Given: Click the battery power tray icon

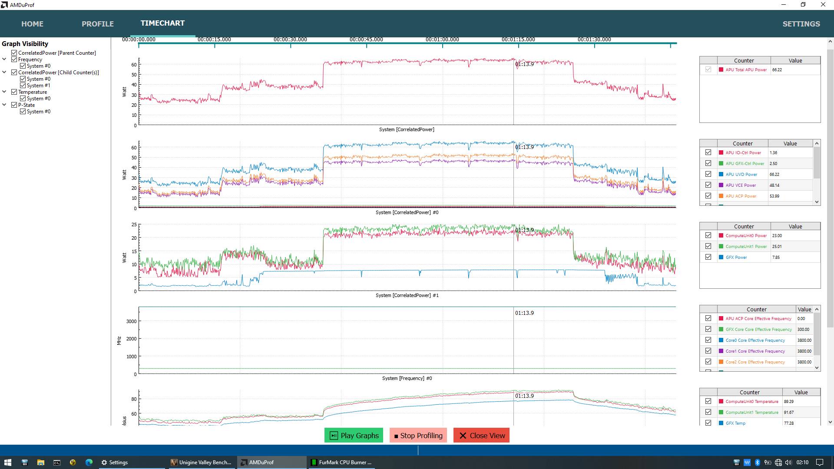Looking at the screenshot, I should coord(768,462).
